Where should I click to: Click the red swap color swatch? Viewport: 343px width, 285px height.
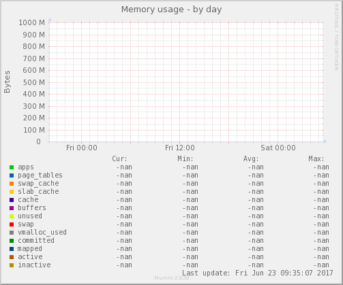coord(12,224)
